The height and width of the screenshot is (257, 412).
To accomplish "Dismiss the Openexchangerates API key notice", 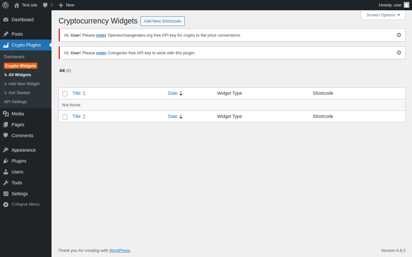I will 399,35.
